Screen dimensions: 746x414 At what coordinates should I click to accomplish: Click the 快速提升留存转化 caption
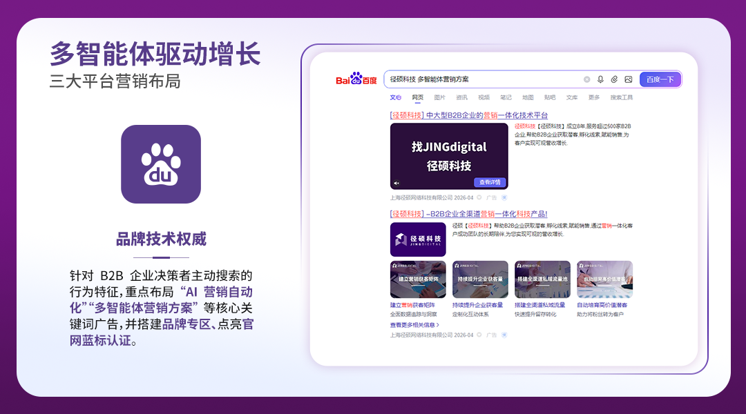[x=535, y=315]
